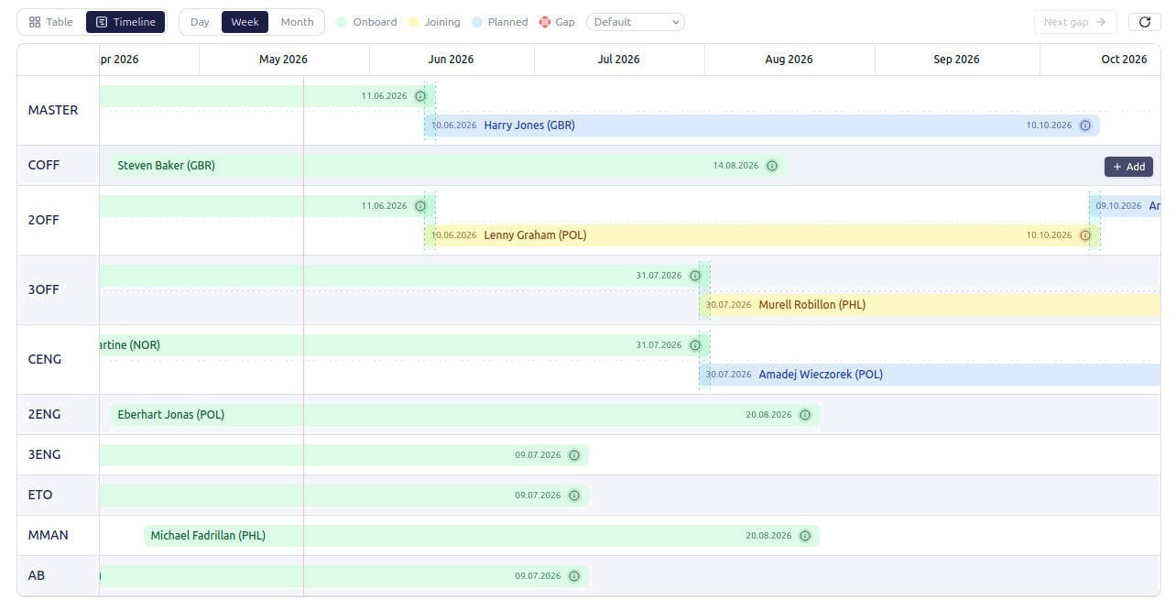The height and width of the screenshot is (611, 1176).
Task: Switch timeline zoom to Month
Action: 297,22
